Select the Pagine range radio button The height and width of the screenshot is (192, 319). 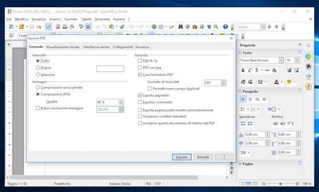(x=38, y=67)
